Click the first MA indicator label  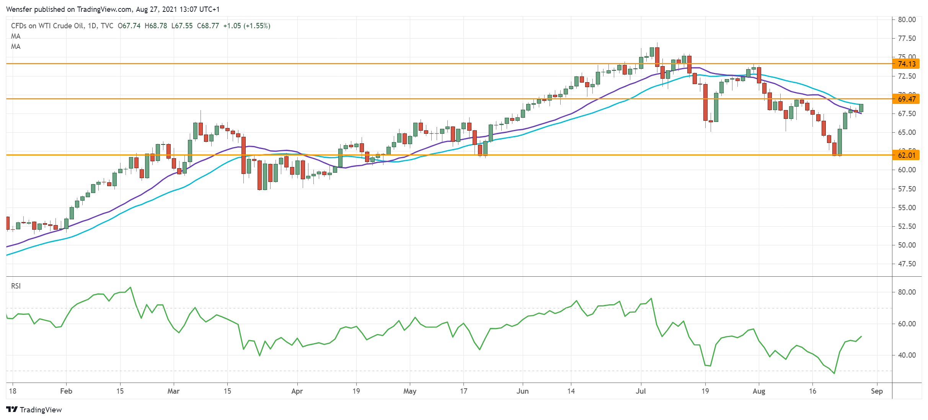tap(16, 36)
